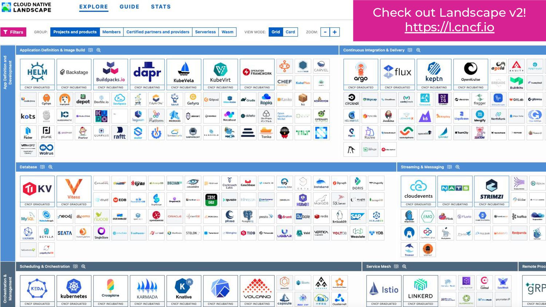Viewport: 546px width, 307px height.
Task: Open the Karmada project card
Action: 147,291
